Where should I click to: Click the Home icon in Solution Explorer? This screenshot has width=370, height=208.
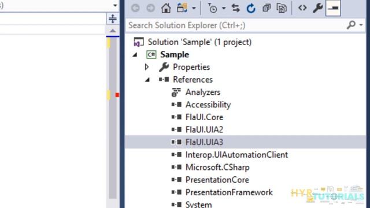coord(166,8)
